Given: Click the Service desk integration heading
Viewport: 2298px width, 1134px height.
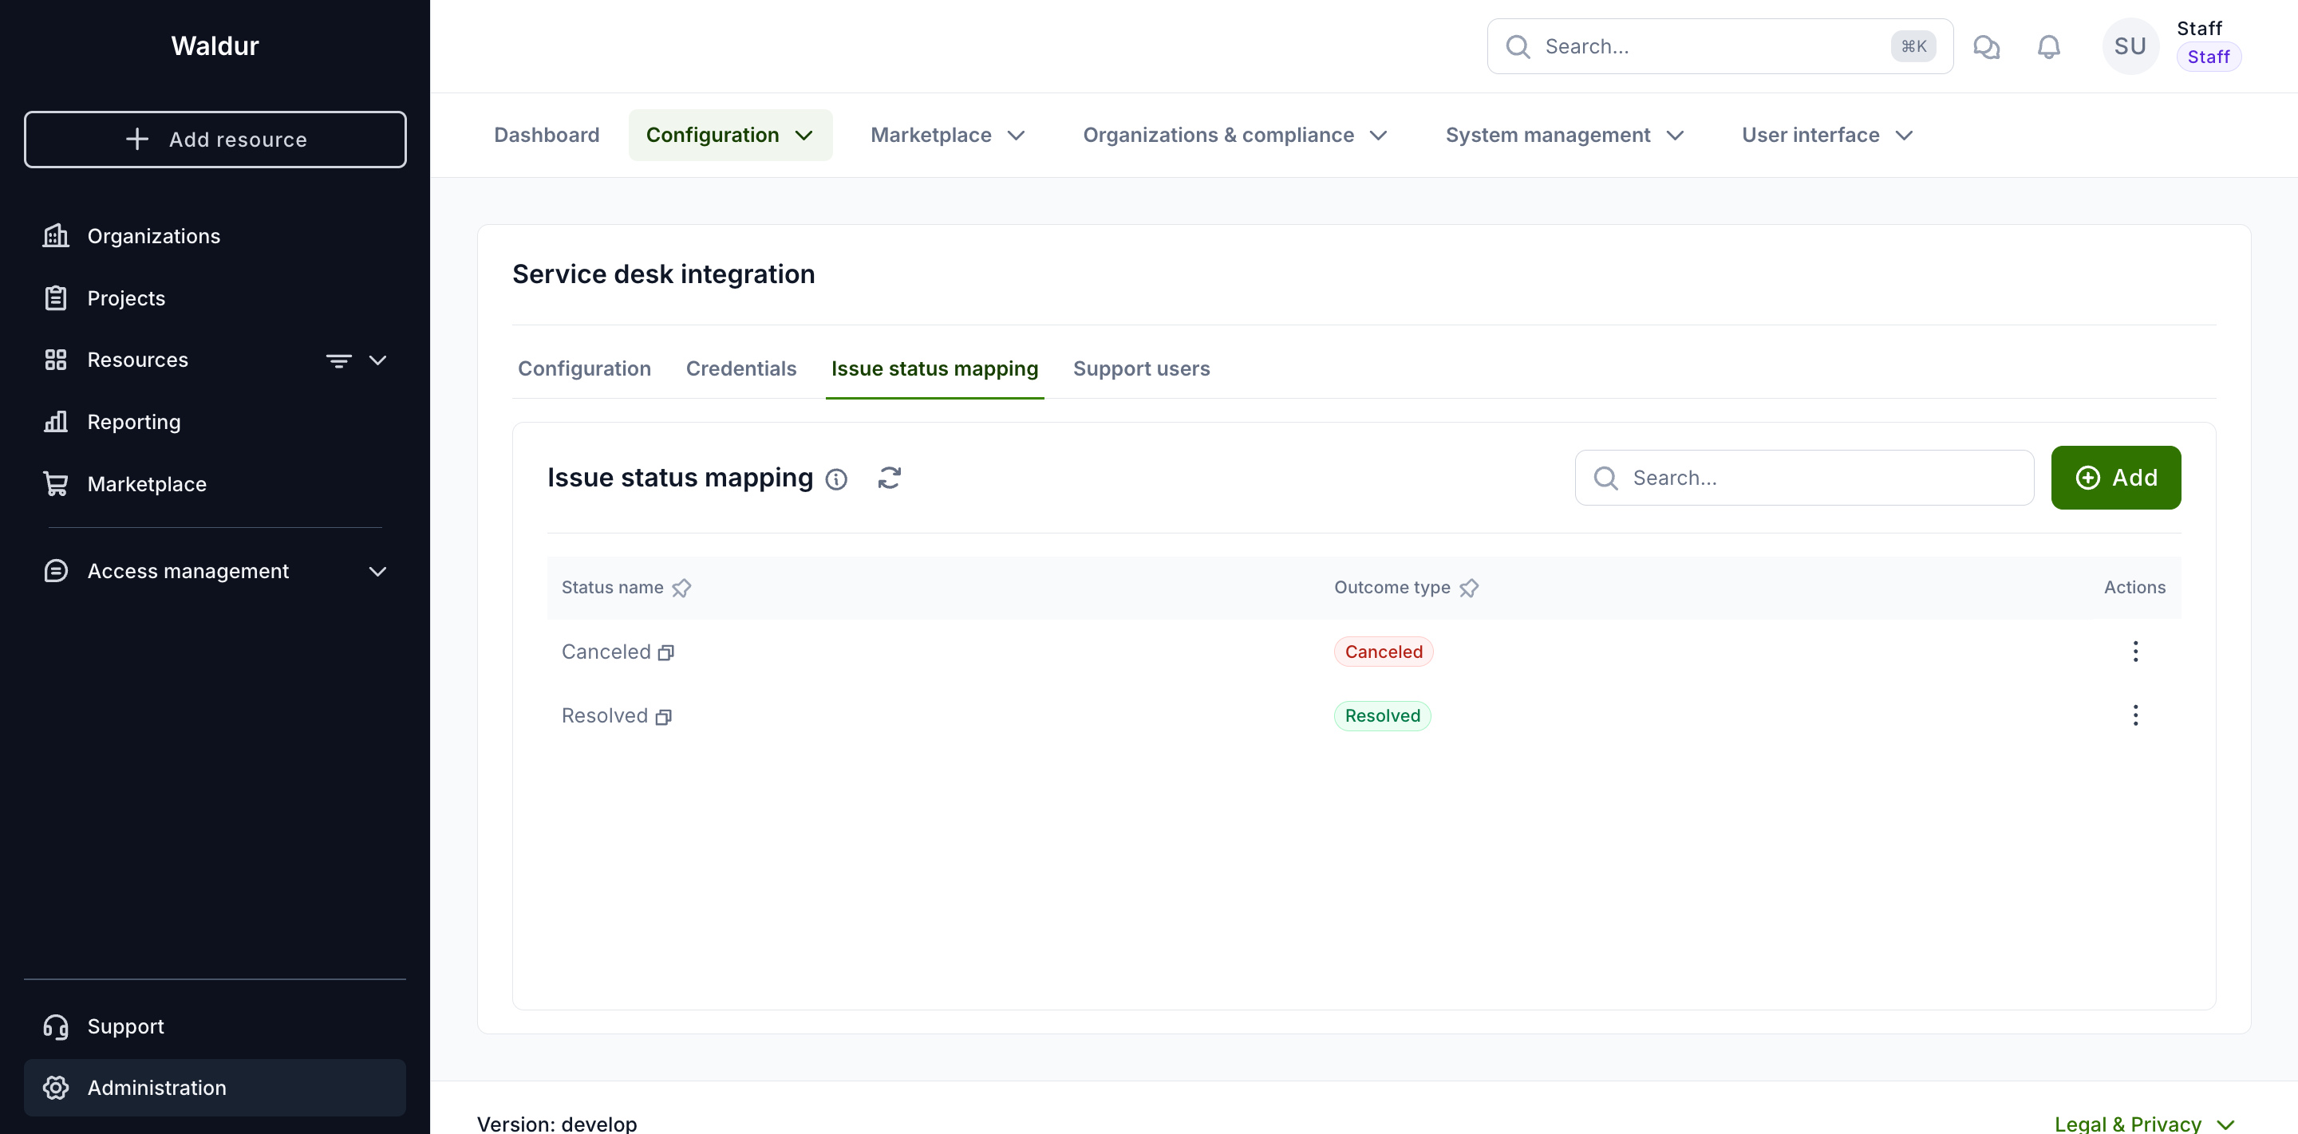Looking at the screenshot, I should (x=663, y=274).
